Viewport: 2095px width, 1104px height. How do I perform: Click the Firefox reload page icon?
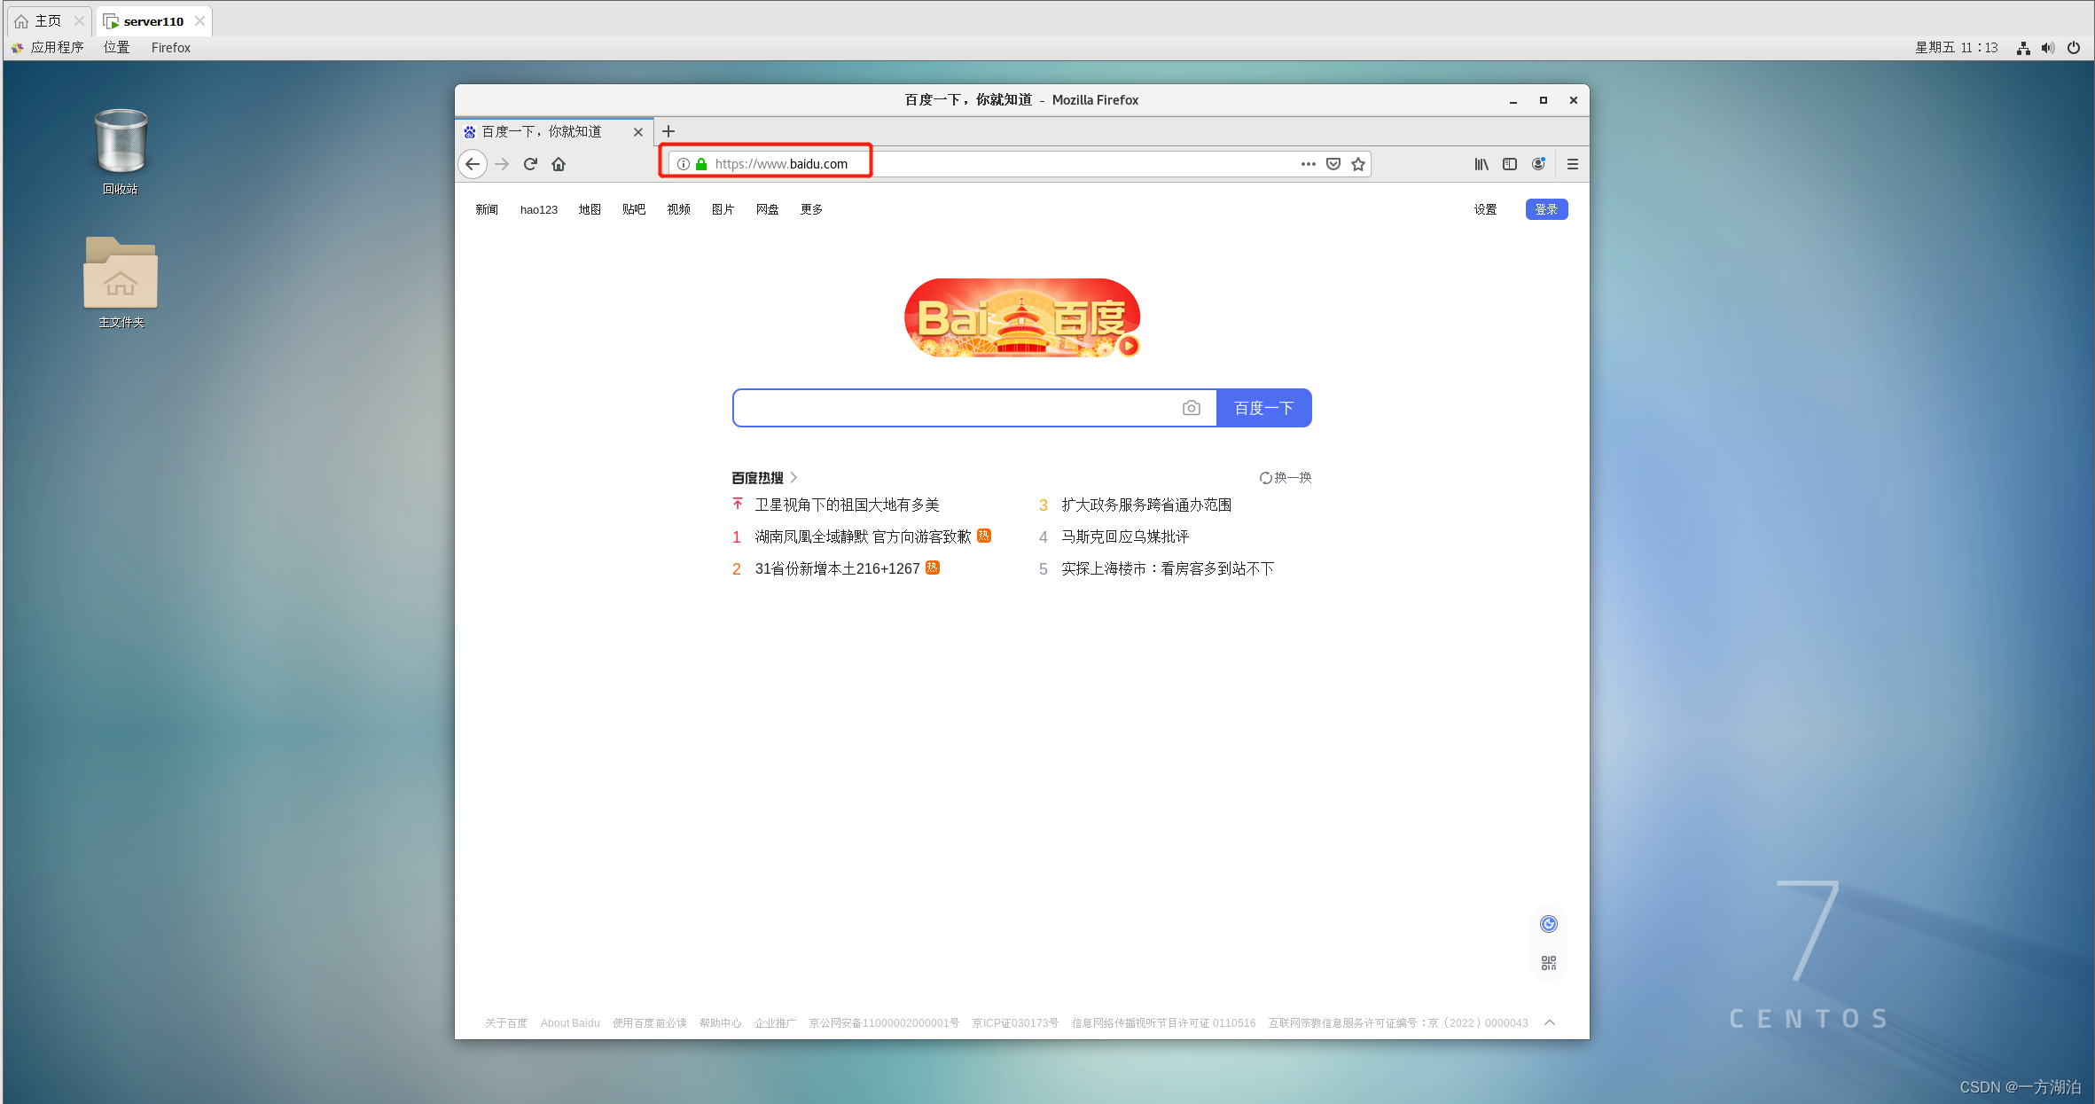[530, 164]
